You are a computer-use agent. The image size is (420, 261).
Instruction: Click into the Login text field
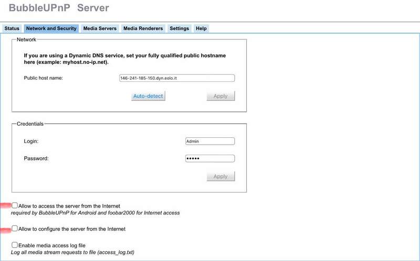point(209,141)
